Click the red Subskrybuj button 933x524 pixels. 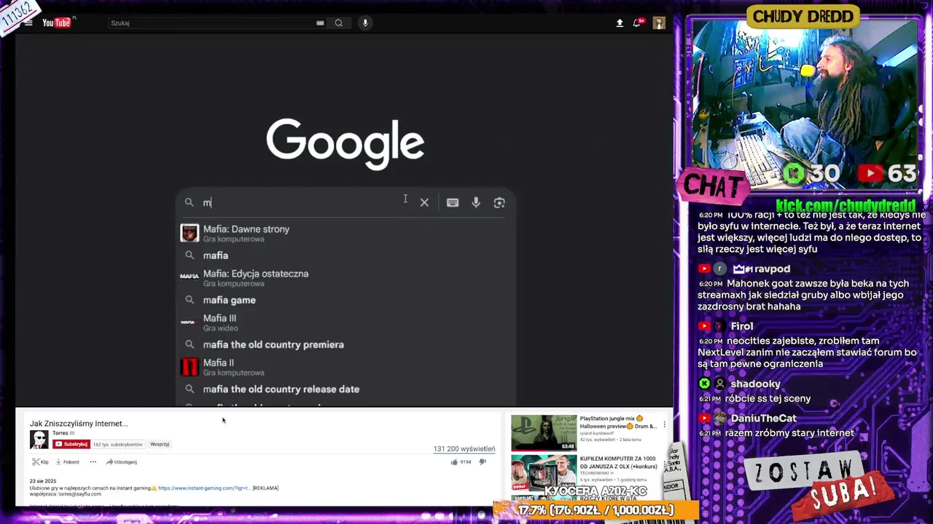coord(71,444)
